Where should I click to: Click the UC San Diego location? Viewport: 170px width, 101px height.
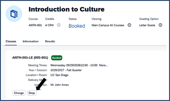(x=60, y=75)
